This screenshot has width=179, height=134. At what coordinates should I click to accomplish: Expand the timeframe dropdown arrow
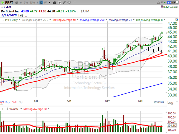(x=50, y=2)
